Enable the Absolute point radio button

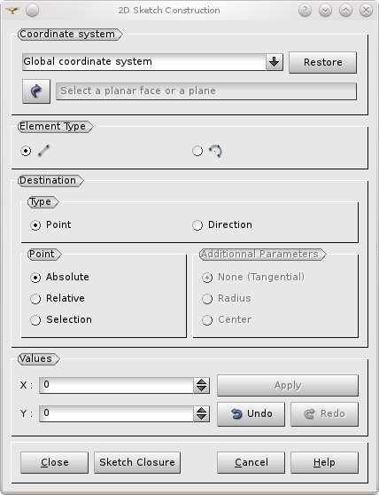(x=59, y=277)
